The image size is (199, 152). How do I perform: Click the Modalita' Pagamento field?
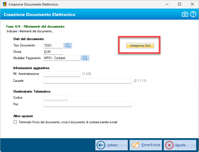[x=62, y=58]
